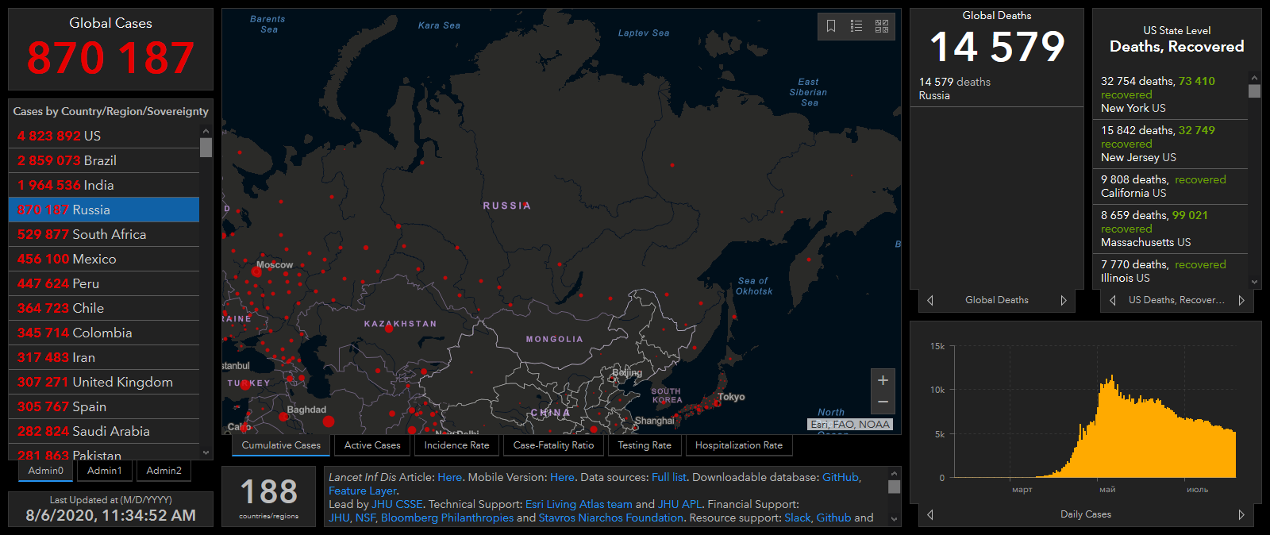Show next Daily Cases chart
Viewport: 1270px width, 535px height.
[1241, 514]
